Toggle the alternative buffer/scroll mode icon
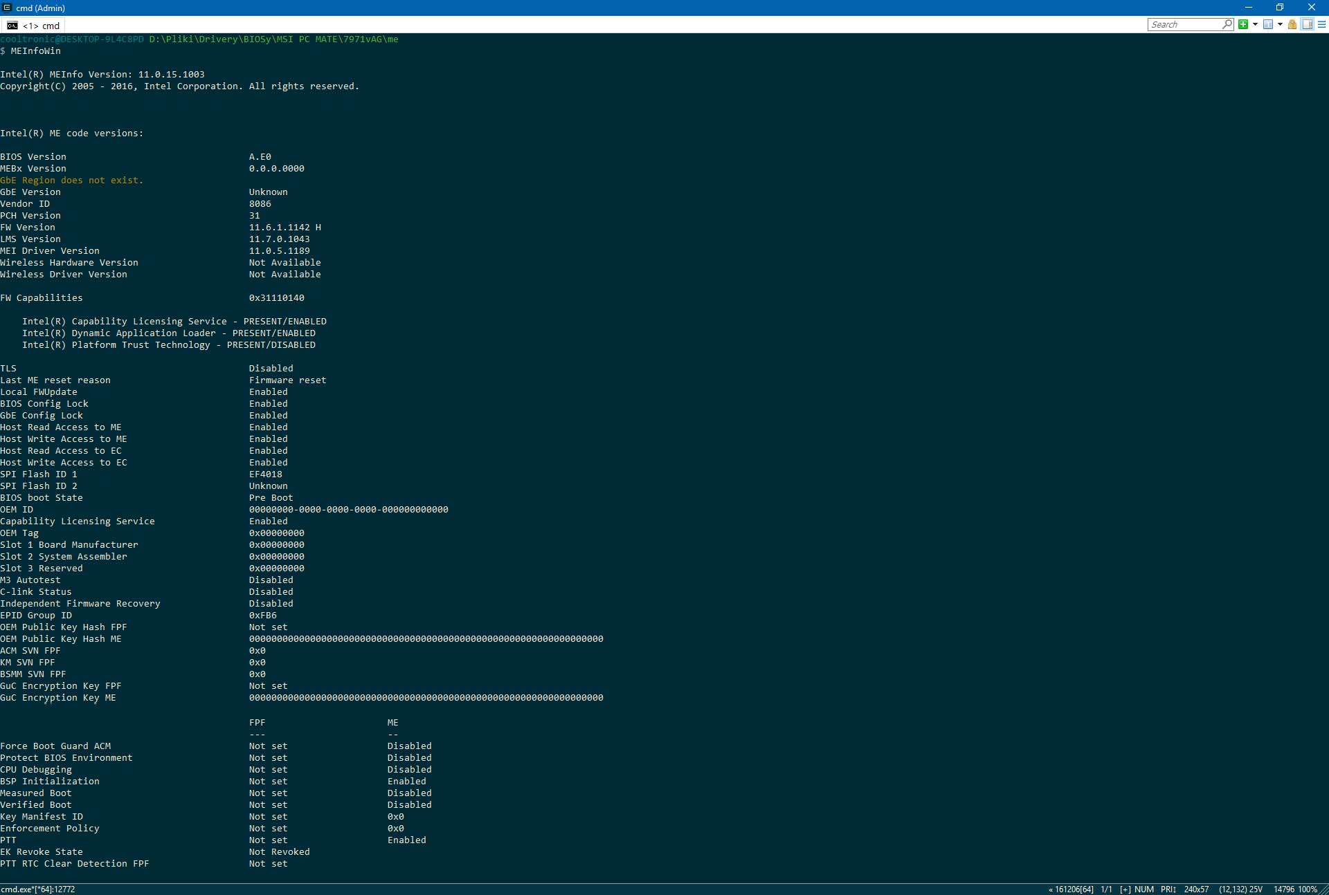 coord(1307,24)
